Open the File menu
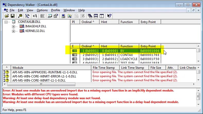Image resolution: width=203 pixels, height=114 pixels. (12, 10)
